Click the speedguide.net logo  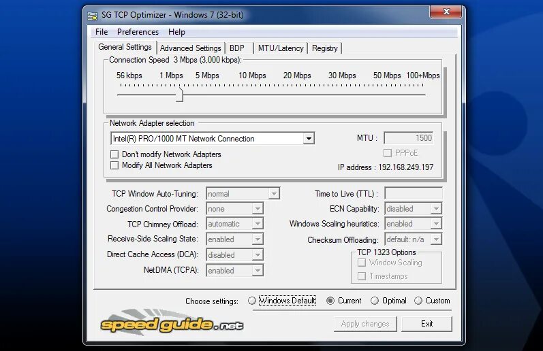[x=172, y=322]
